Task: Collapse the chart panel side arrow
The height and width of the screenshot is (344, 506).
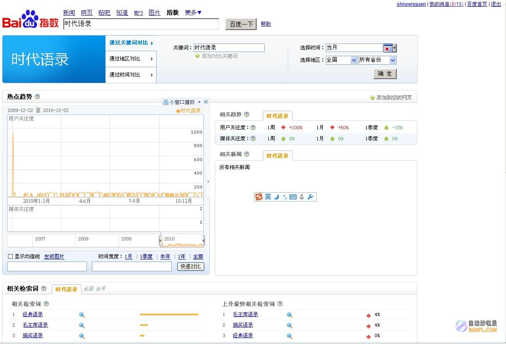Action: [x=208, y=182]
